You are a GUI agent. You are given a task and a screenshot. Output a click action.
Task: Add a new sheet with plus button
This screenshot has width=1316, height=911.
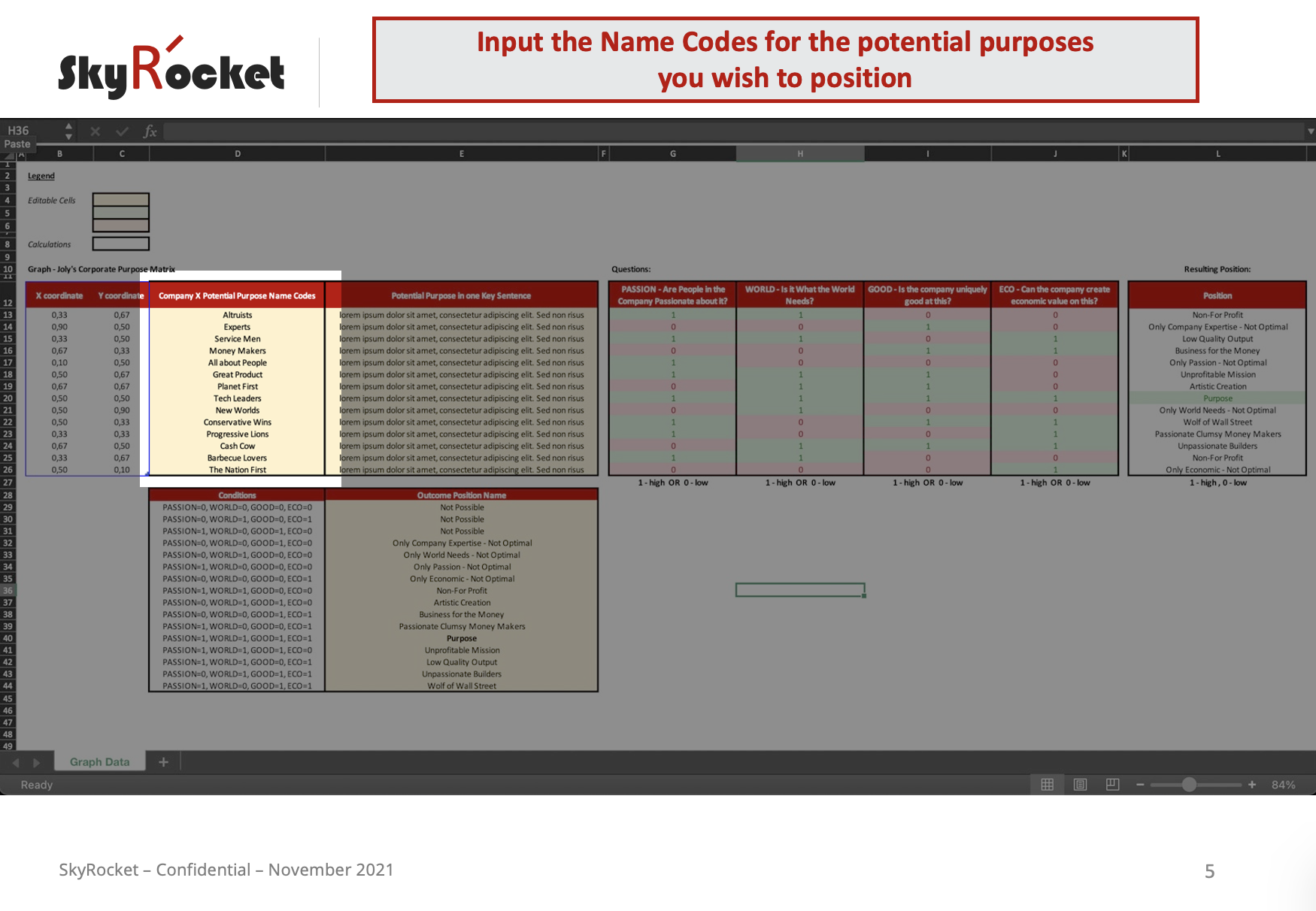click(x=163, y=762)
